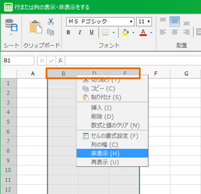This screenshot has width=201, height=194.
Task: Click the fill color paint bucket icon
Action: tap(125, 33)
